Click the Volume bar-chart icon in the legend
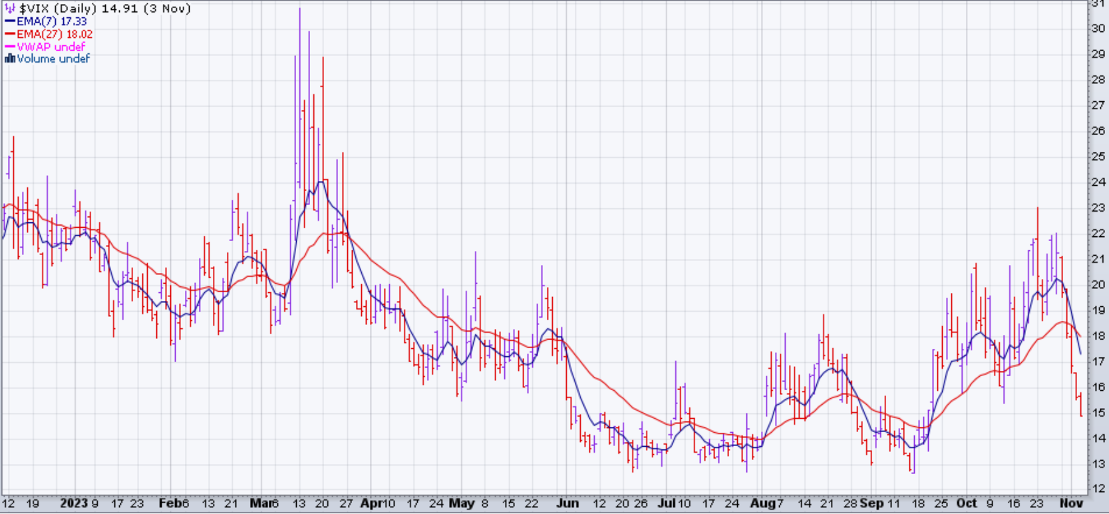The height and width of the screenshot is (514, 1109). (x=9, y=59)
